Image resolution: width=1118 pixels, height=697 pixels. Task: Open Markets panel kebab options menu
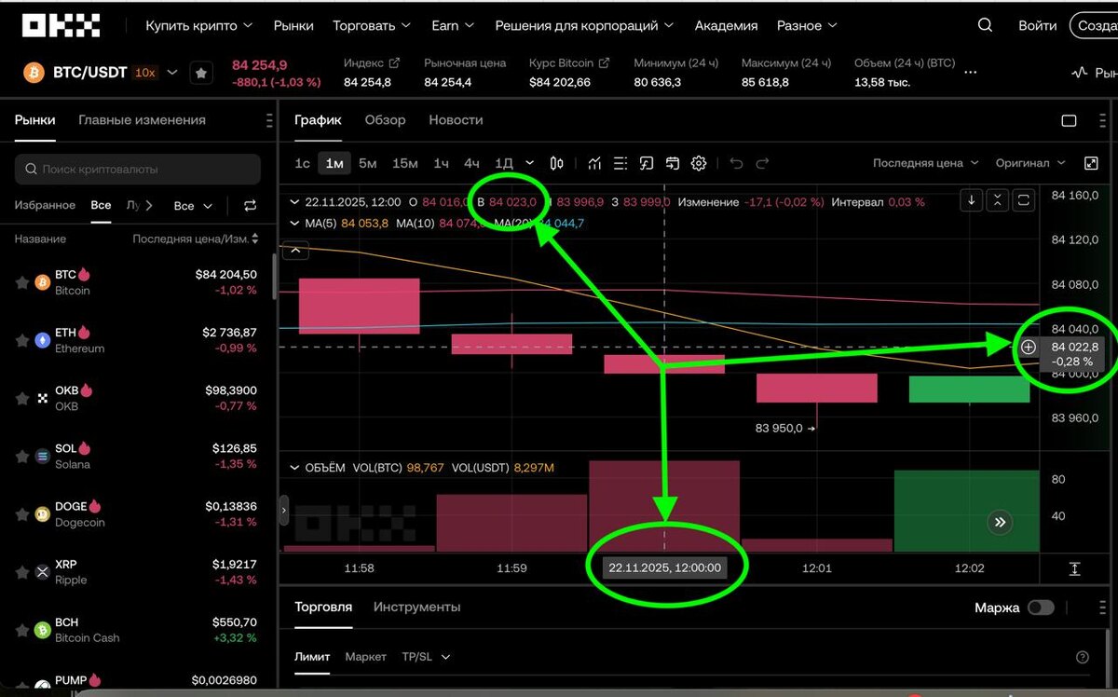click(269, 120)
